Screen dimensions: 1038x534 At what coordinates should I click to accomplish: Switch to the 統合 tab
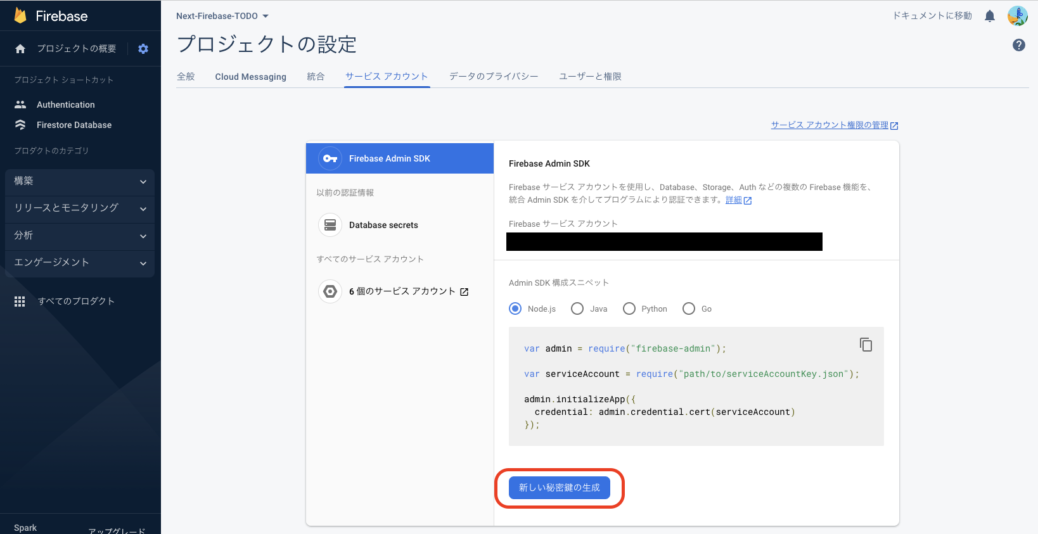tap(316, 77)
